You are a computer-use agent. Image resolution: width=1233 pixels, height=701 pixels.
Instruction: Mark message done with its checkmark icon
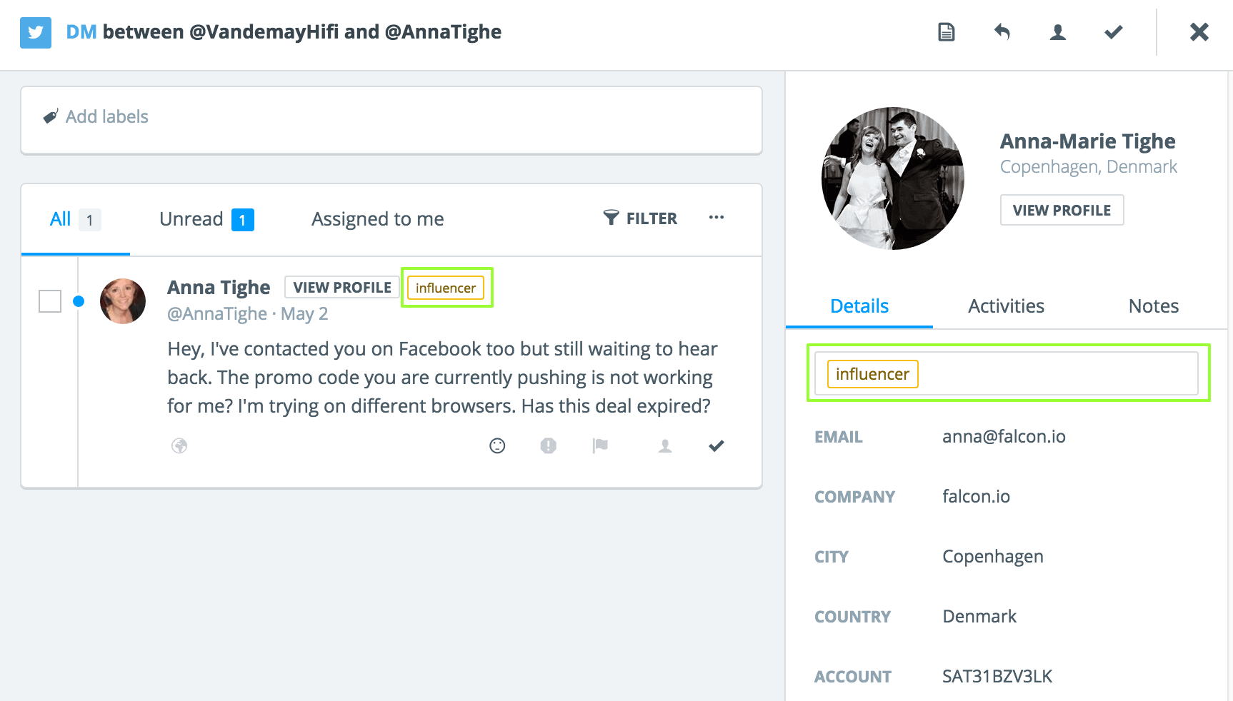coord(717,446)
